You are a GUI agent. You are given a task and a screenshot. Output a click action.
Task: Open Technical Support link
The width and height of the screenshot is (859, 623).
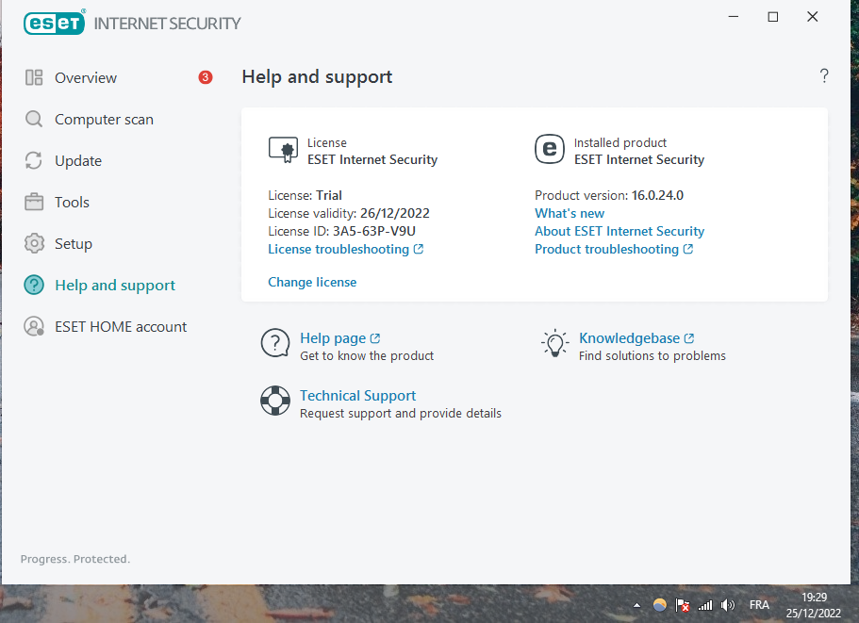tap(357, 395)
